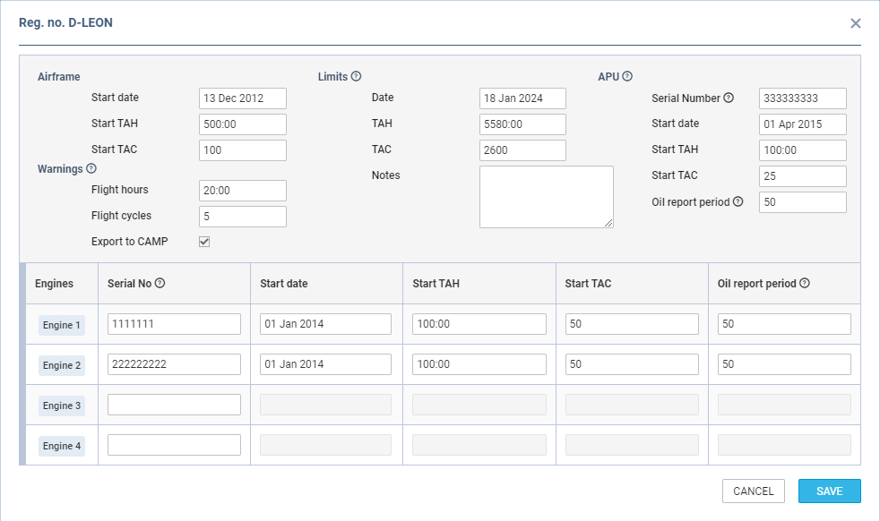Click the Warnings Flight cycles field
The width and height of the screenshot is (880, 521).
[243, 217]
